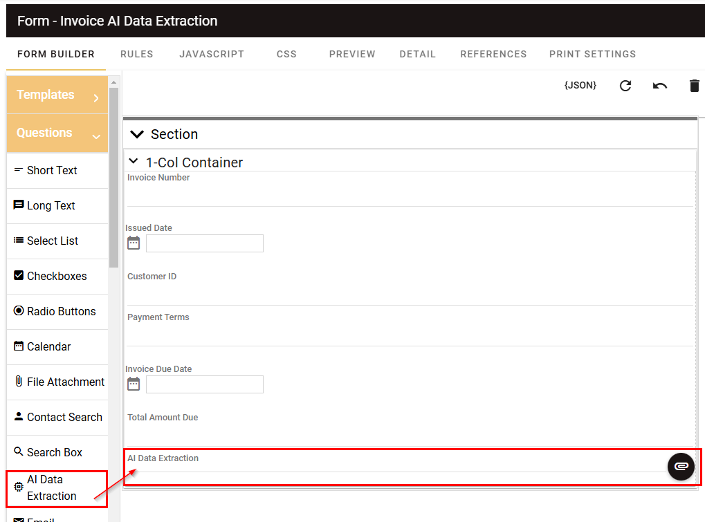Image resolution: width=705 pixels, height=522 pixels.
Task: Open the calendar picker for Invoice Due Date
Action: [133, 384]
